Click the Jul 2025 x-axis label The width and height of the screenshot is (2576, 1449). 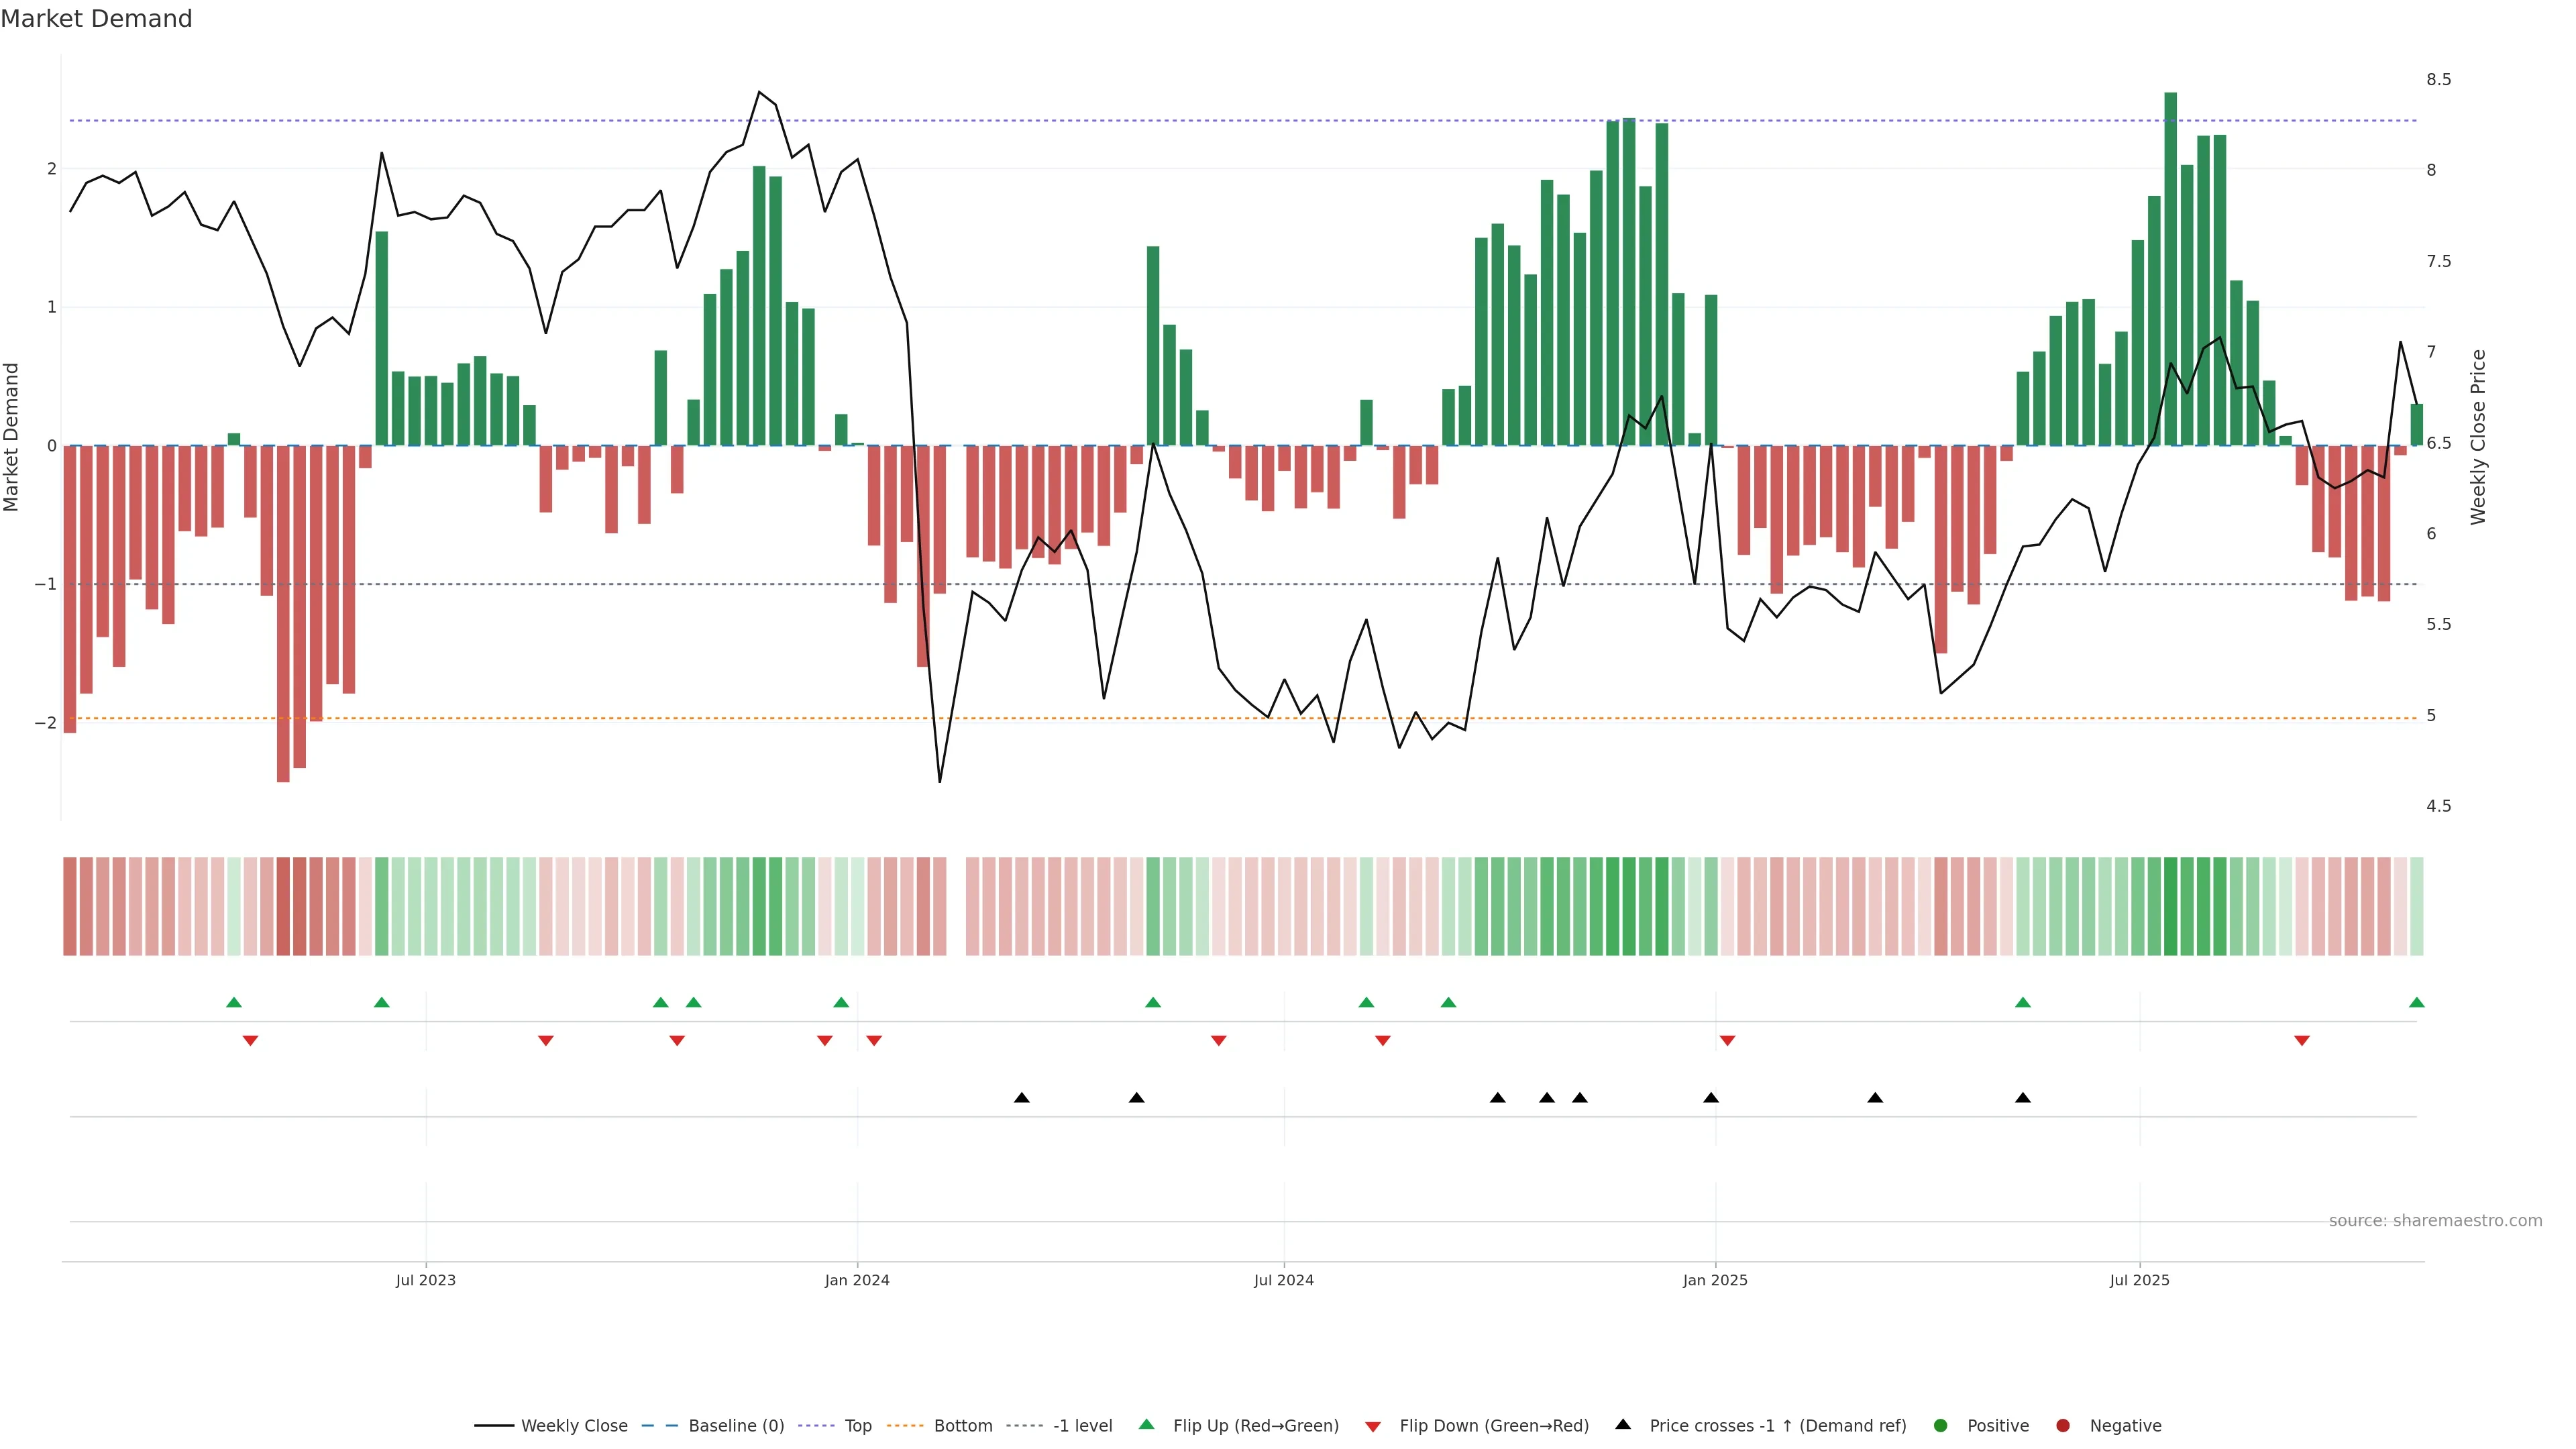[x=2139, y=1280]
